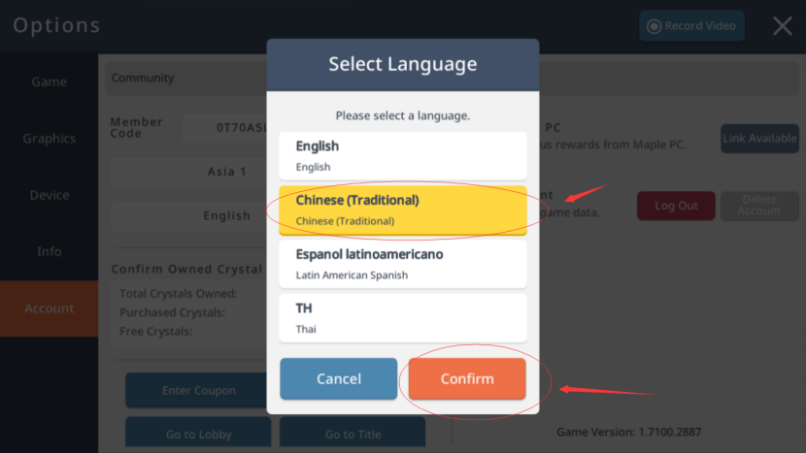Select the Account tab
Screen dimensions: 806x453
click(49, 308)
